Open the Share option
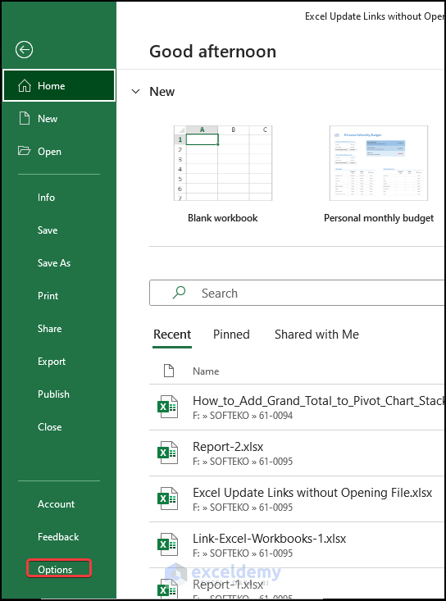The image size is (446, 601). click(x=49, y=329)
